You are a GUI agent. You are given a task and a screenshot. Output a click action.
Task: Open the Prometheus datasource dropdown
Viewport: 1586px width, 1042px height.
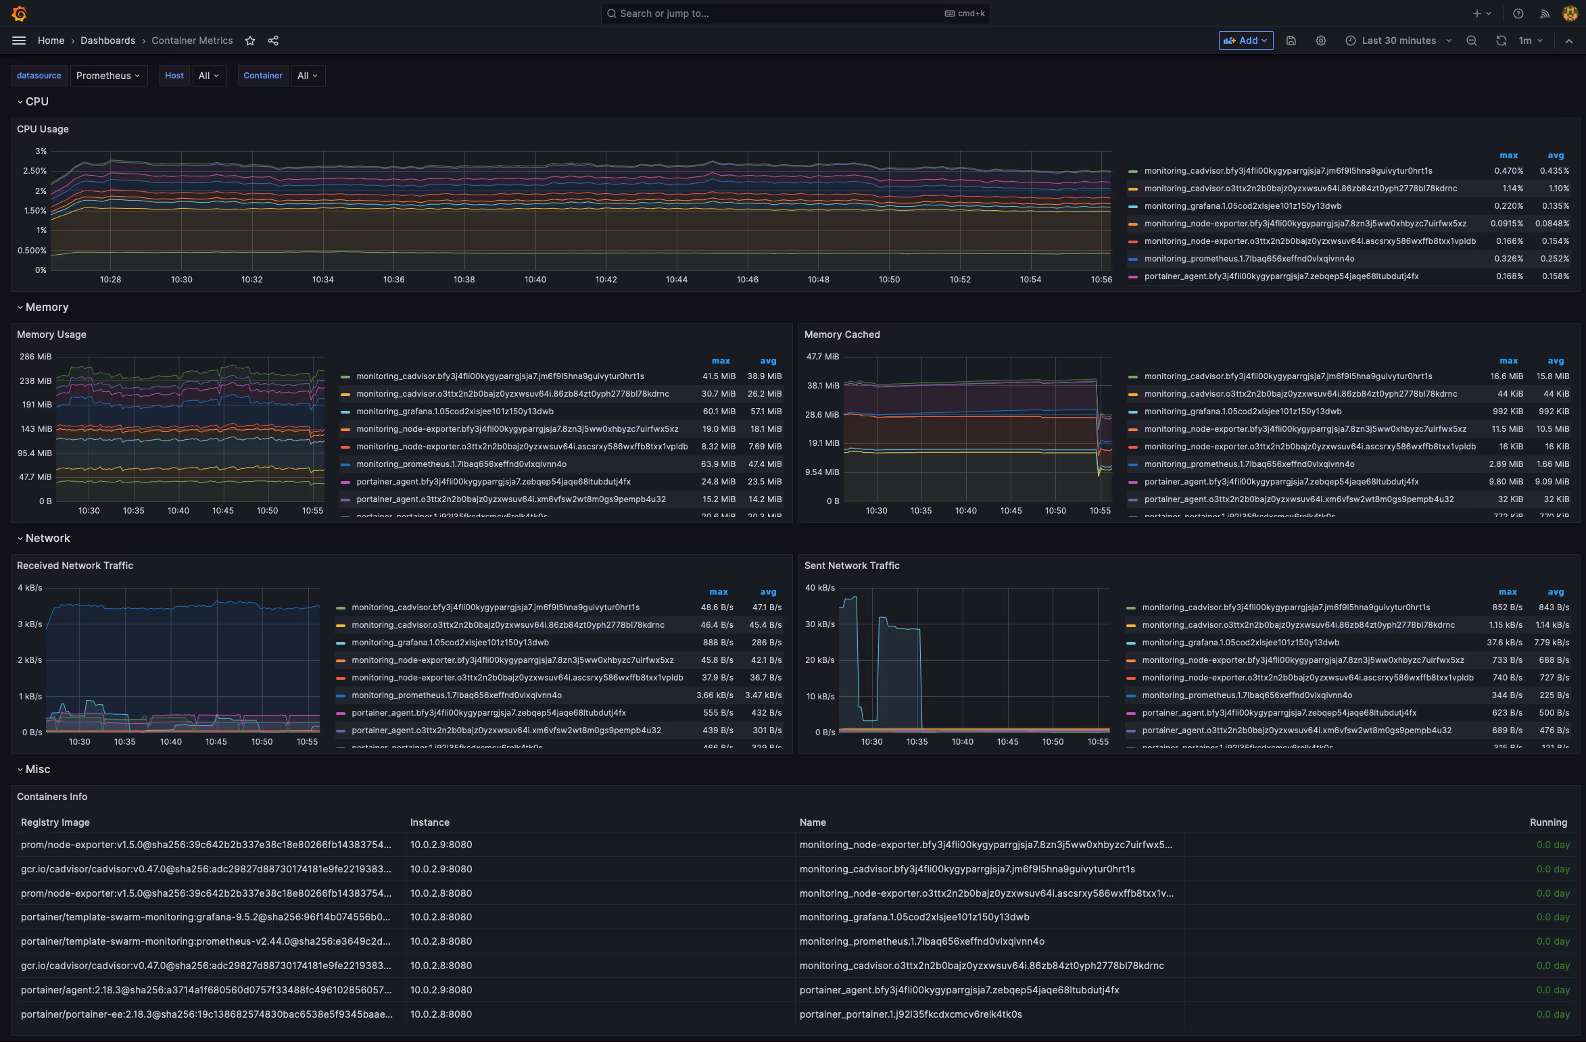pyautogui.click(x=108, y=76)
